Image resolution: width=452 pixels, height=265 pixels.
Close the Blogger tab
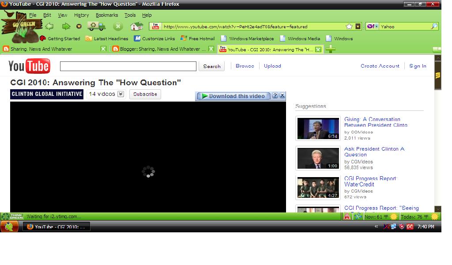(211, 49)
